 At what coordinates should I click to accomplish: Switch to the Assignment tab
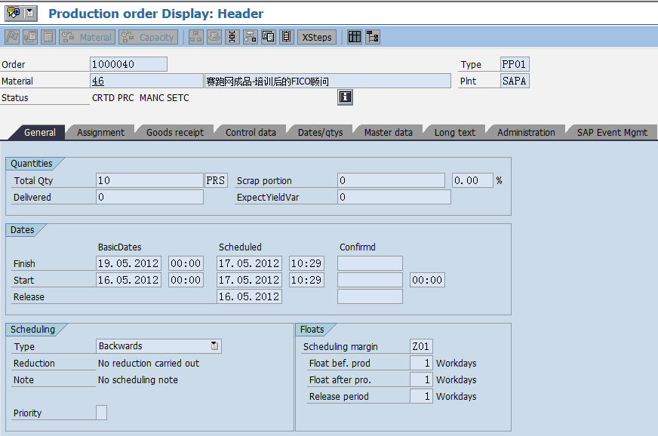pyautogui.click(x=100, y=133)
